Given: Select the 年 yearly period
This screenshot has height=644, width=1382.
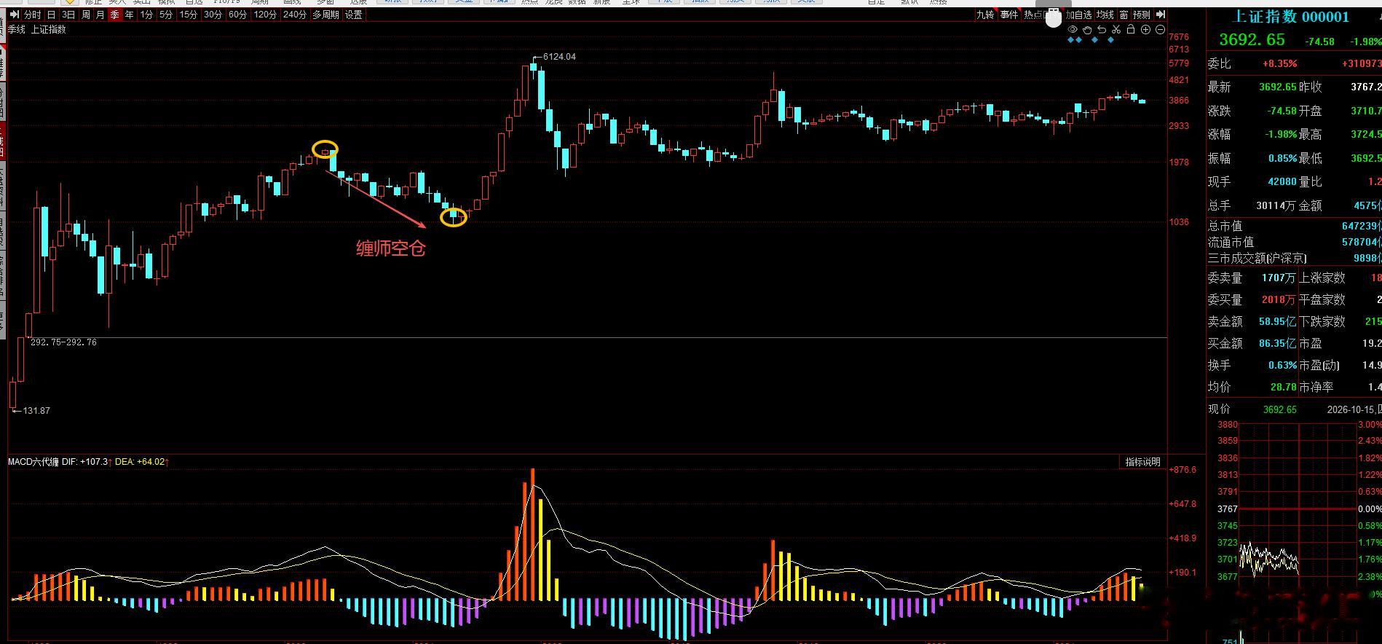Looking at the screenshot, I should 130,15.
